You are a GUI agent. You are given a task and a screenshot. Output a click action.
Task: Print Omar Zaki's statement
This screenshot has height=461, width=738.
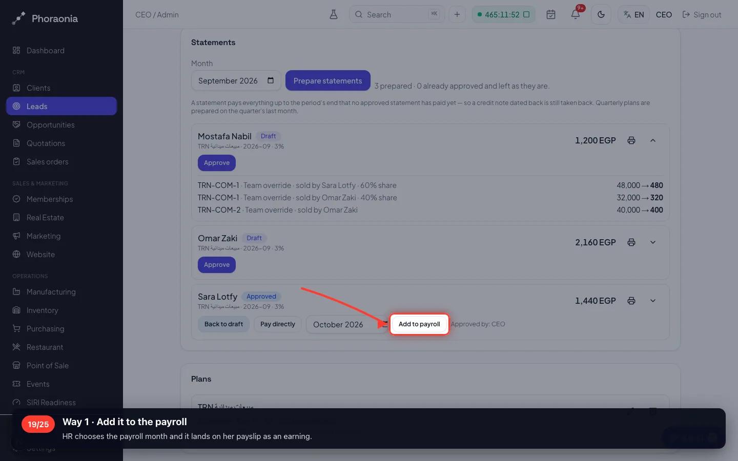[x=631, y=242]
